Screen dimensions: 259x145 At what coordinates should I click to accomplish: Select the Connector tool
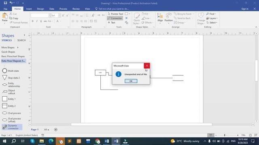tap(115, 18)
